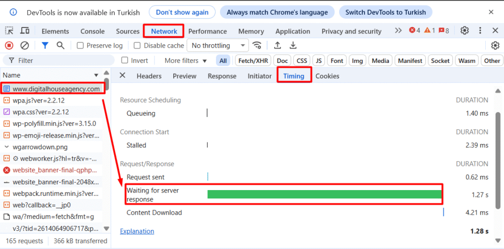Expand the More filters dropdown
The image size is (504, 249).
coord(186,61)
